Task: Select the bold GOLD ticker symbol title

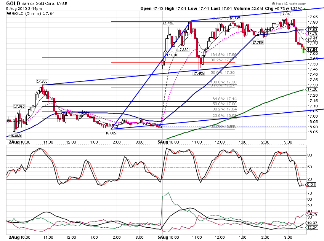Action: pos(13,3)
